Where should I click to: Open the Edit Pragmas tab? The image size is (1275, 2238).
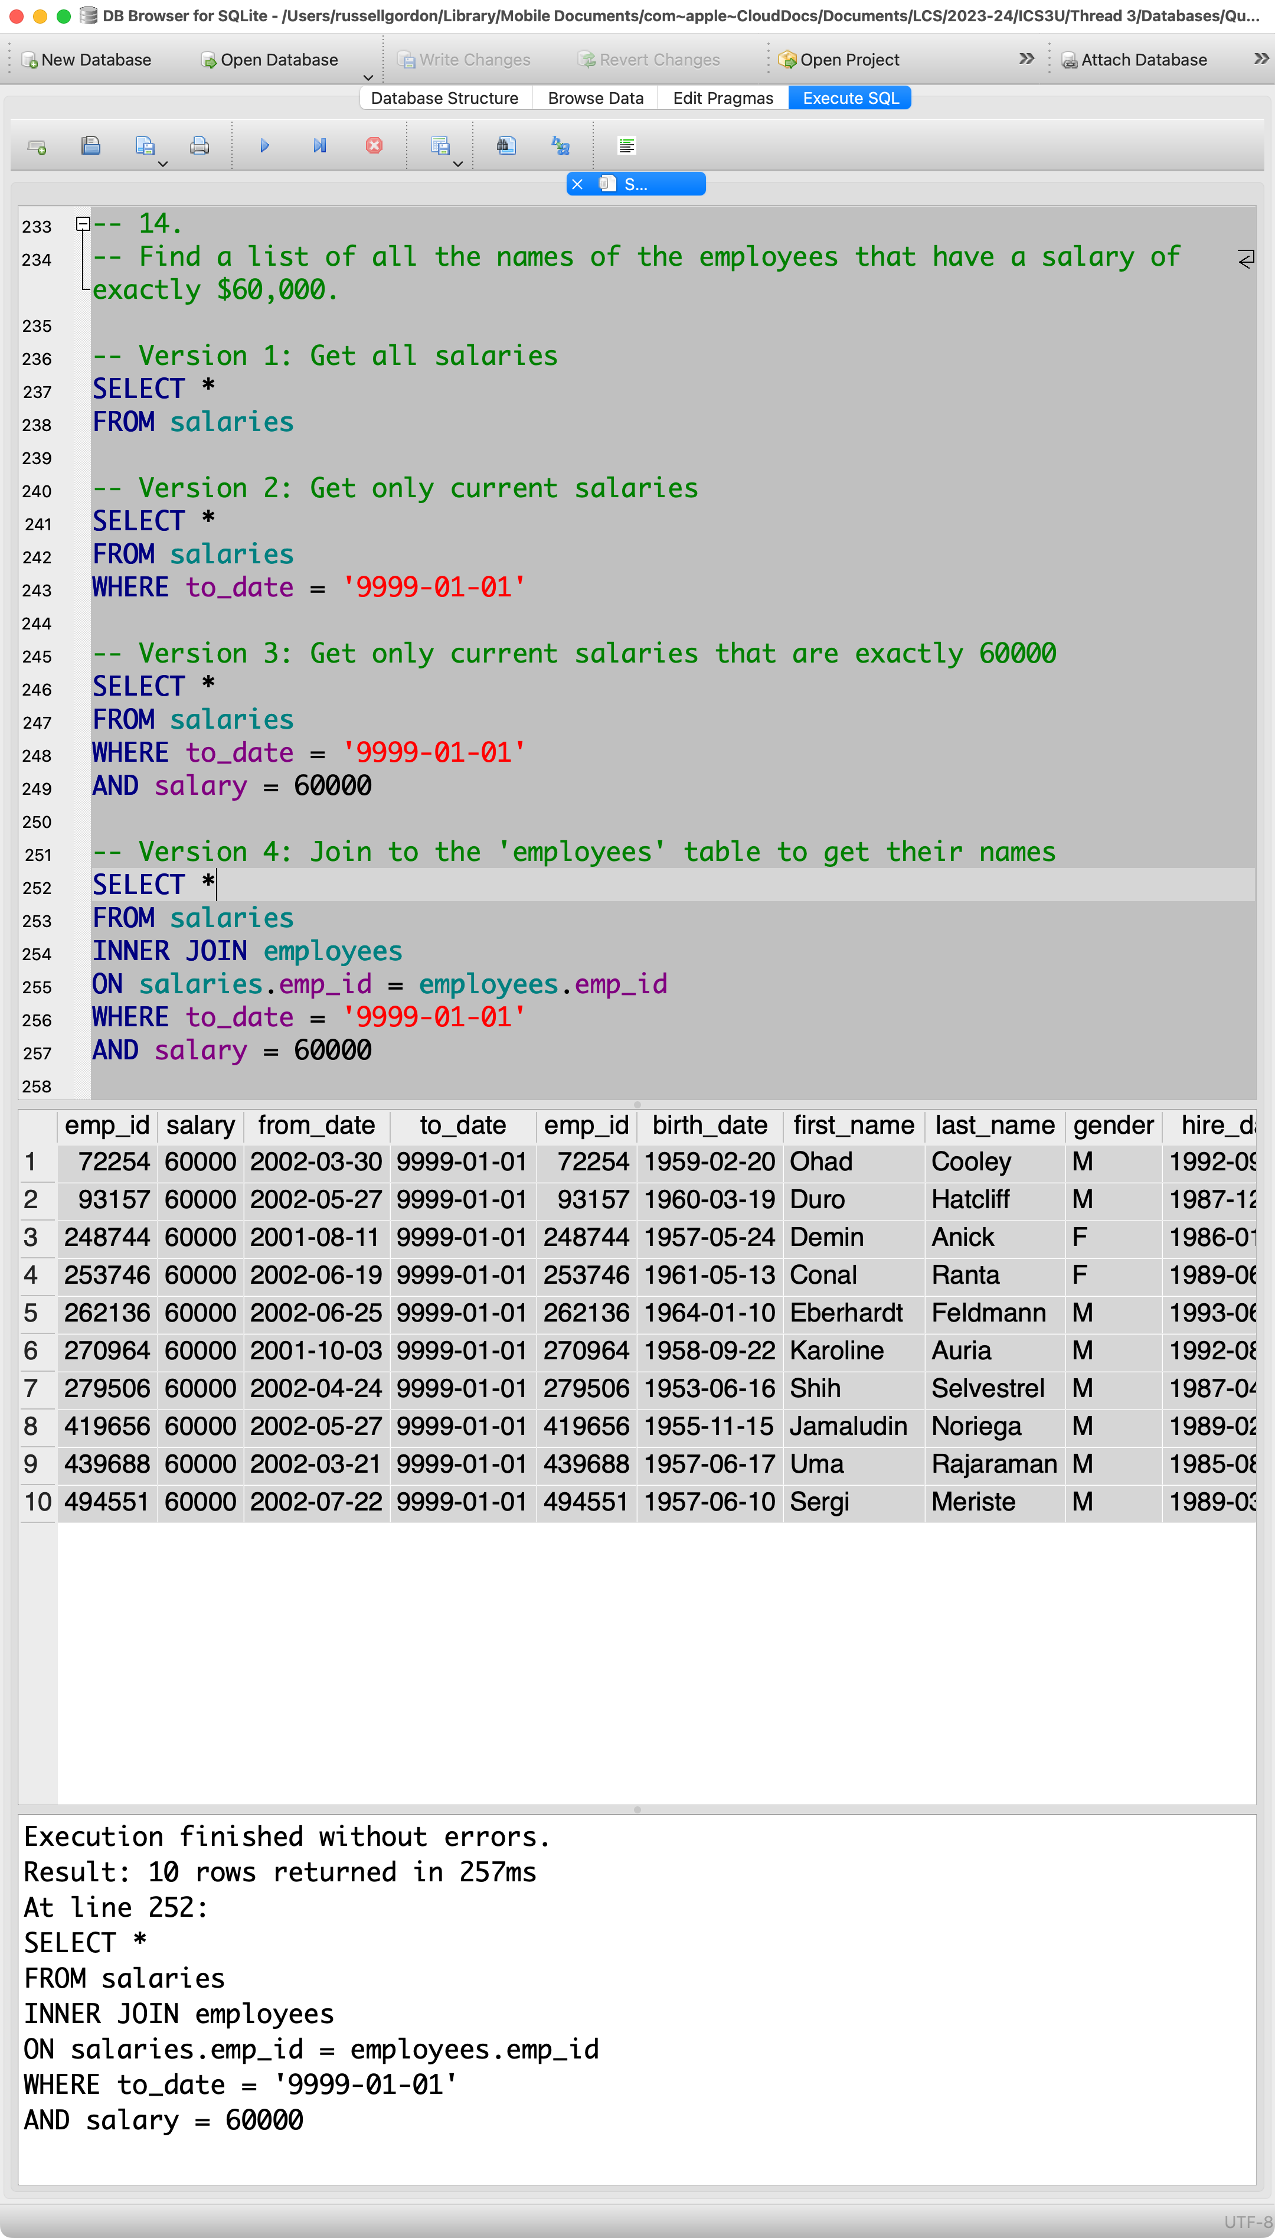point(722,98)
